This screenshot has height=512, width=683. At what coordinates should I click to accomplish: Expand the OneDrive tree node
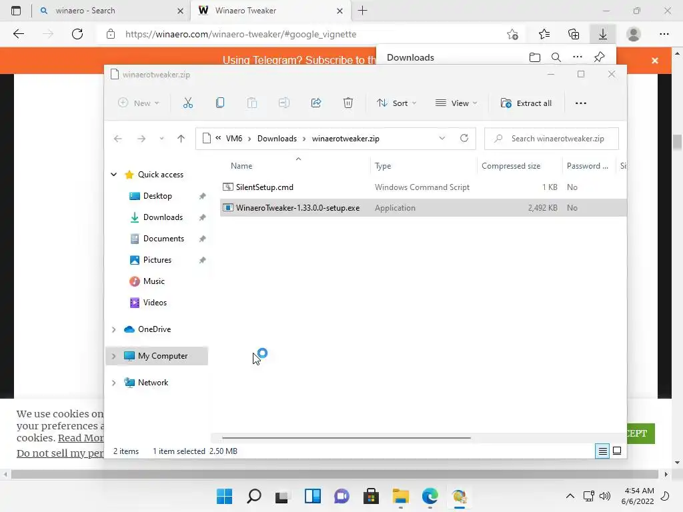click(x=113, y=329)
